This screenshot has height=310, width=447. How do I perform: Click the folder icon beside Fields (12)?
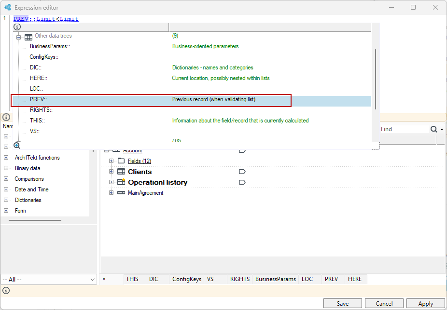coord(121,161)
